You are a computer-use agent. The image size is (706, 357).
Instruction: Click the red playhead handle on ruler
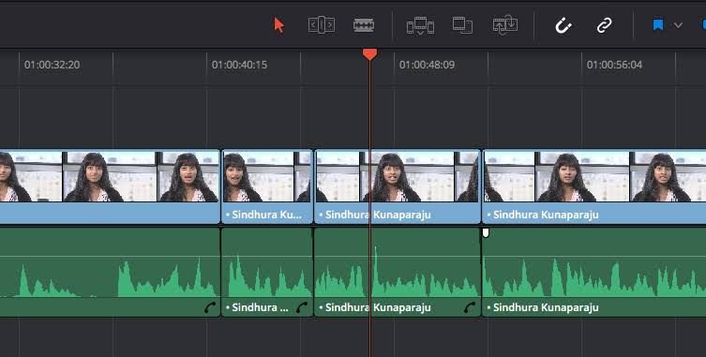[369, 54]
